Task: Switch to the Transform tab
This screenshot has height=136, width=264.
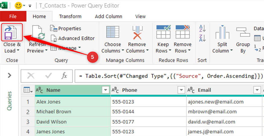Action: pos(70,16)
